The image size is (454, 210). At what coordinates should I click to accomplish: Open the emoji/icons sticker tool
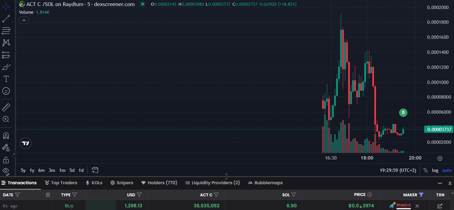point(6,91)
